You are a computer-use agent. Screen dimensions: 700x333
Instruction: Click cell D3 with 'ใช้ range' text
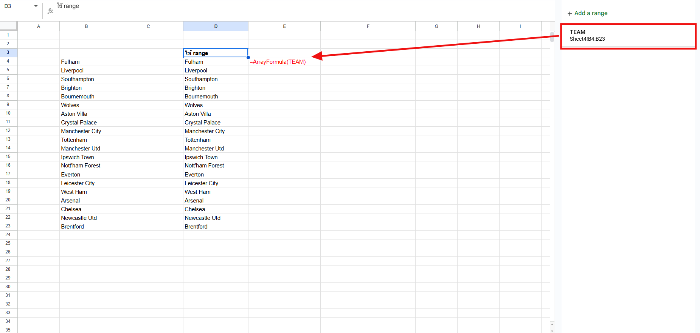pyautogui.click(x=216, y=53)
